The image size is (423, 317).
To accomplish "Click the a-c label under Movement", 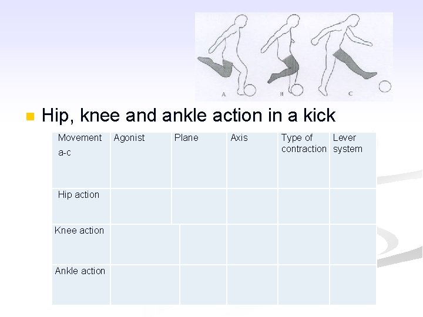I will (65, 153).
